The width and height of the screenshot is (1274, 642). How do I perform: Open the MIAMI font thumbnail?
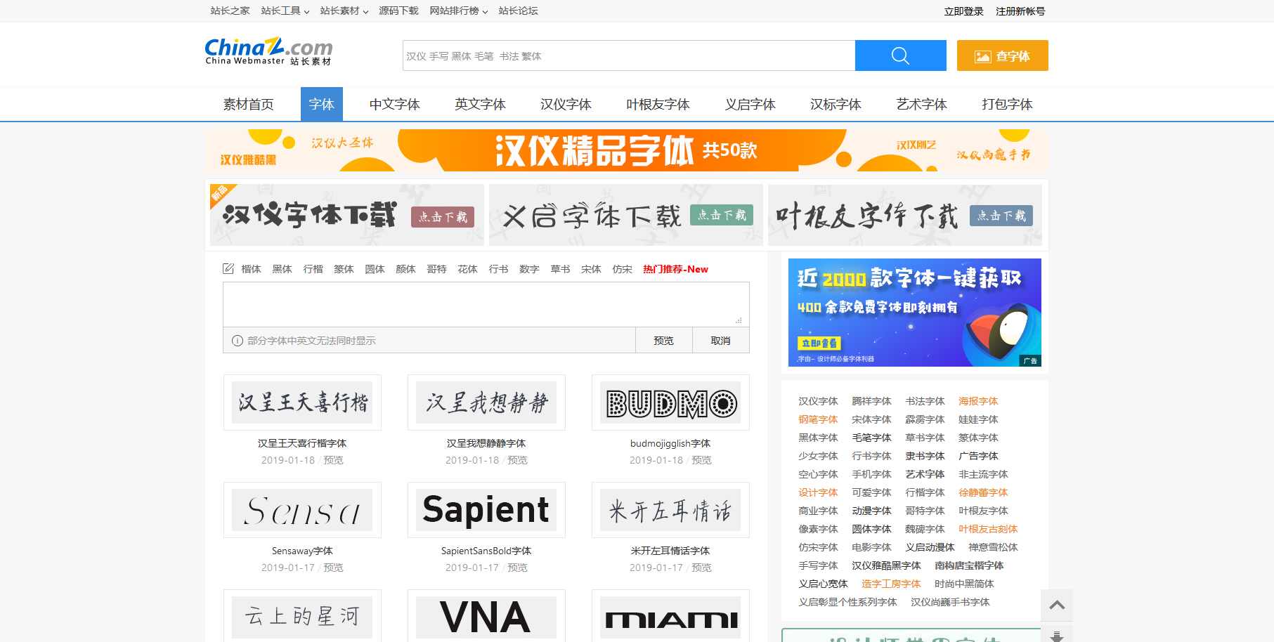coord(670,616)
